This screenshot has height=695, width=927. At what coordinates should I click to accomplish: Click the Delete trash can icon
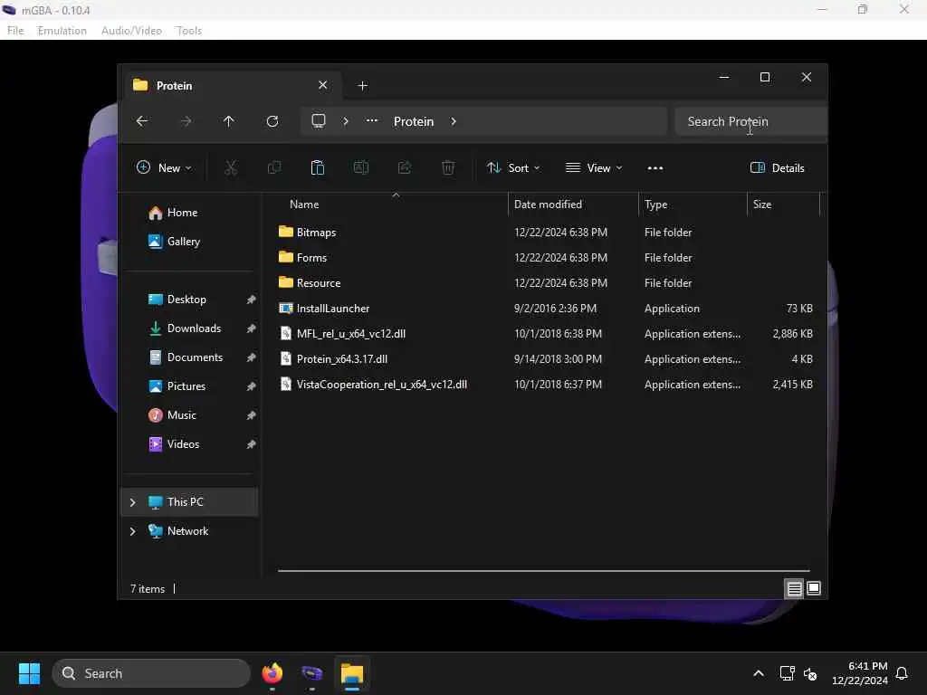pyautogui.click(x=448, y=167)
